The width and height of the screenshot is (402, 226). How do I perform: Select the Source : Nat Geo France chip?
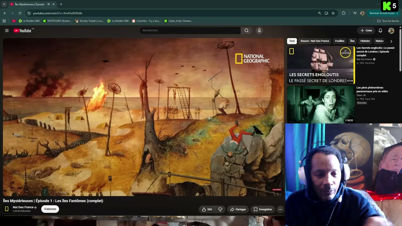[315, 41]
